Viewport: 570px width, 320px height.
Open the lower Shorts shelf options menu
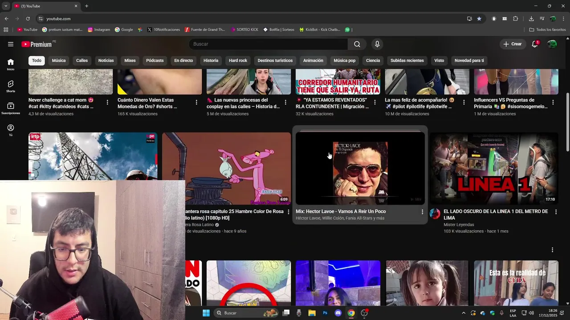[x=552, y=250]
